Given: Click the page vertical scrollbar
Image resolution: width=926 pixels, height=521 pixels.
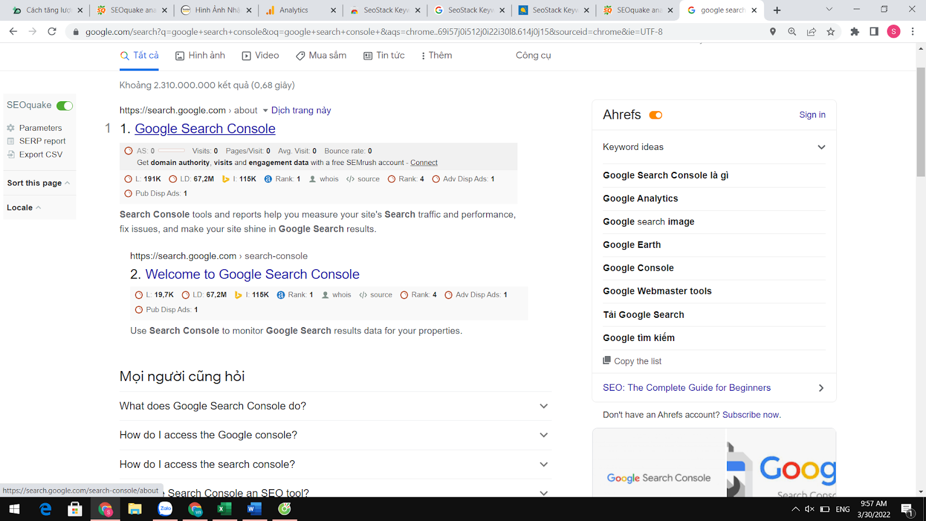Looking at the screenshot, I should (x=921, y=122).
